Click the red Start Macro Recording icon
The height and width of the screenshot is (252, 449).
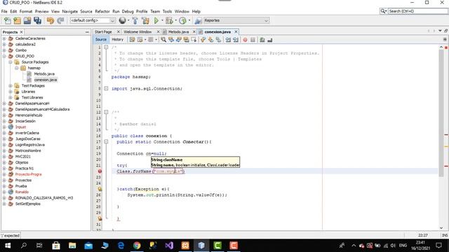245,40
